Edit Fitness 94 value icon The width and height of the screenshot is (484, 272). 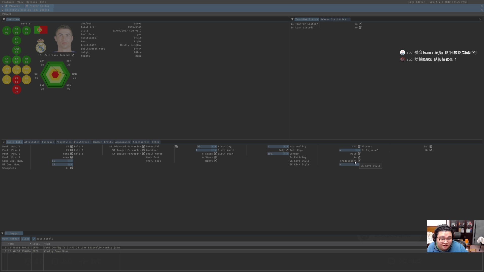431,146
